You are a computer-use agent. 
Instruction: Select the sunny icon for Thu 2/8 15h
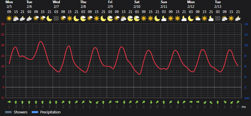click(97, 18)
